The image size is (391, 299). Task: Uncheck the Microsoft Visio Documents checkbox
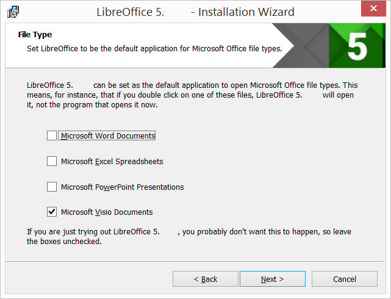tap(52, 212)
